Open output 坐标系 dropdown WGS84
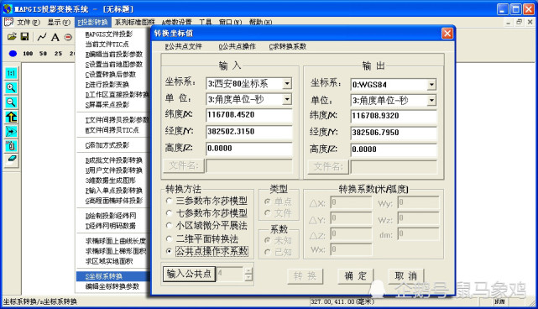The width and height of the screenshot is (538, 309). point(431,85)
